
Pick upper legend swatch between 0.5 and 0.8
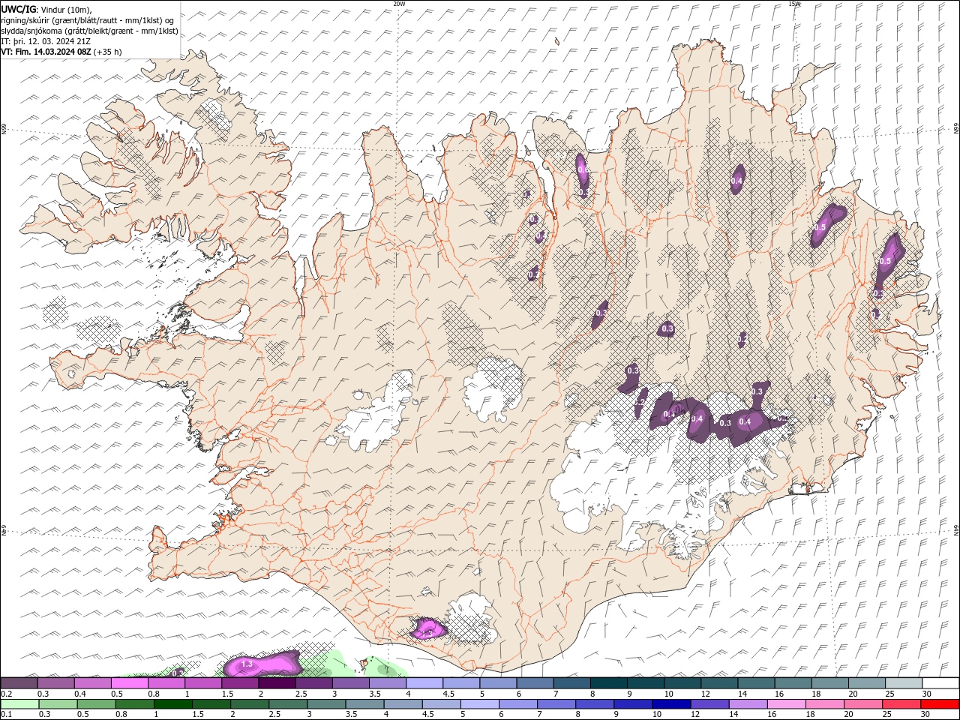tap(129, 683)
